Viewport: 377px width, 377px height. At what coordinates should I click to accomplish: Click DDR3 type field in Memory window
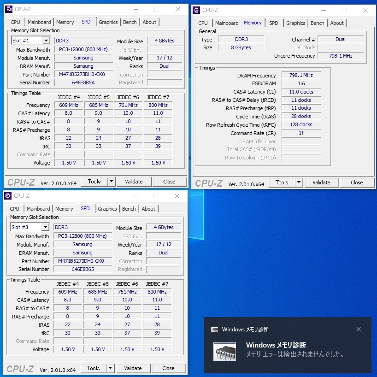pos(241,39)
